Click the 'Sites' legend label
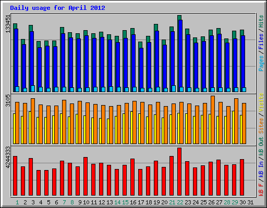The image size is (267, 208). coord(261,126)
